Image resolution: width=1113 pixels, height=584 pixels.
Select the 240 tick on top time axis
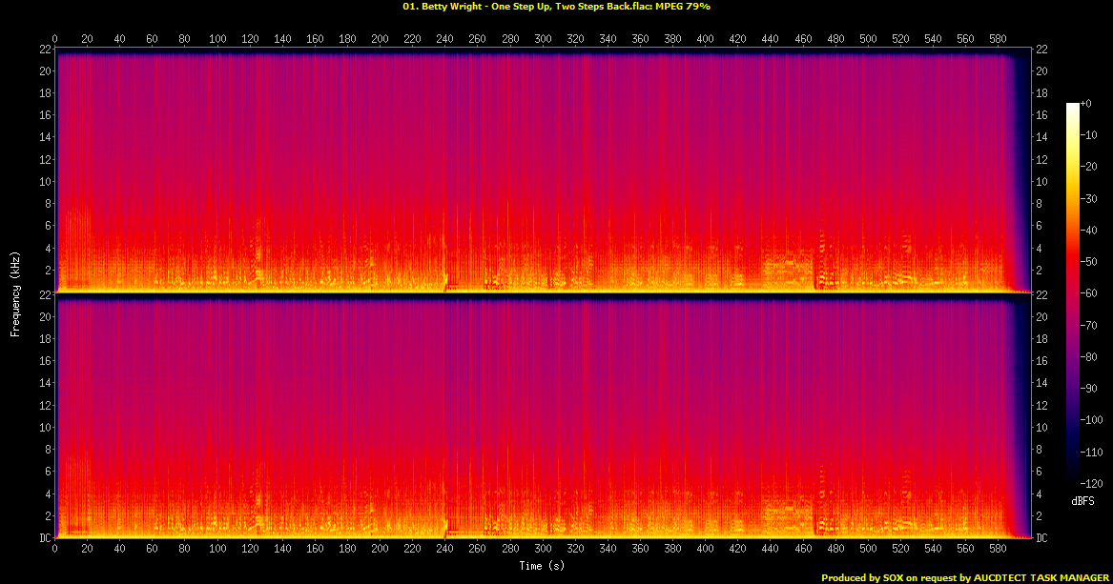[x=445, y=39]
